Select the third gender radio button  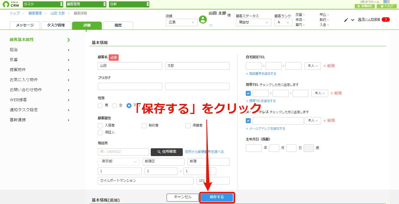pyautogui.click(x=129, y=106)
